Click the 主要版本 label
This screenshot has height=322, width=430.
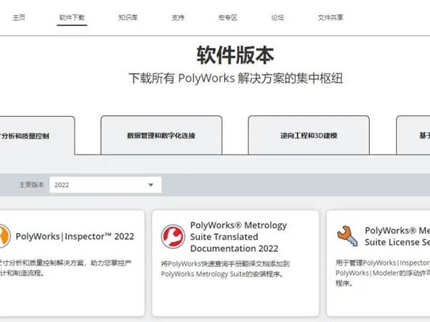coord(32,185)
